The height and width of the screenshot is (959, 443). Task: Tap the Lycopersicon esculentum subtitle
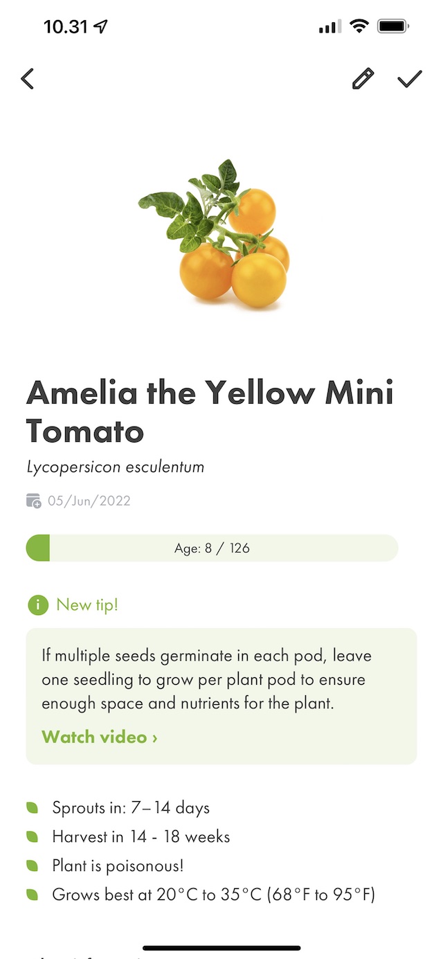click(x=116, y=467)
